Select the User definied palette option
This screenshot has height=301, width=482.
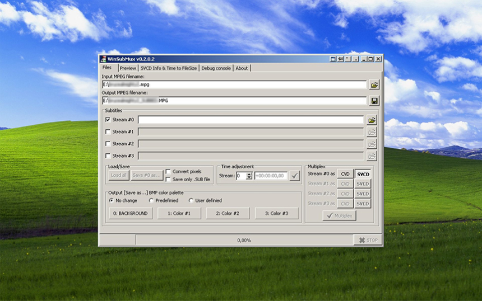tap(191, 200)
